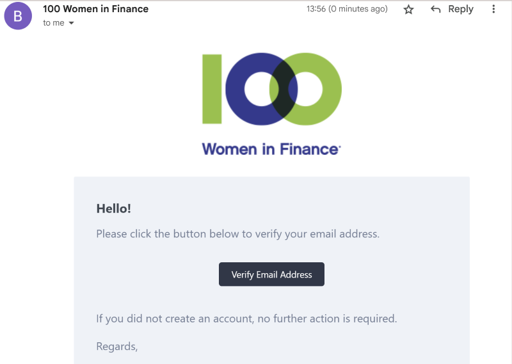Click the "If you did not create an account" line
The image size is (512, 364).
click(246, 318)
